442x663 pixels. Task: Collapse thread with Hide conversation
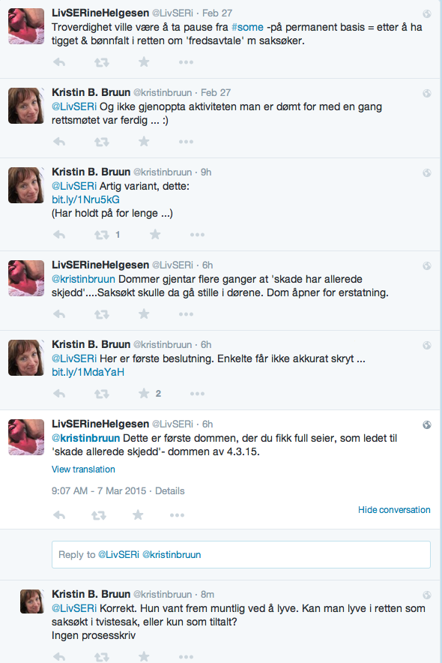click(394, 509)
